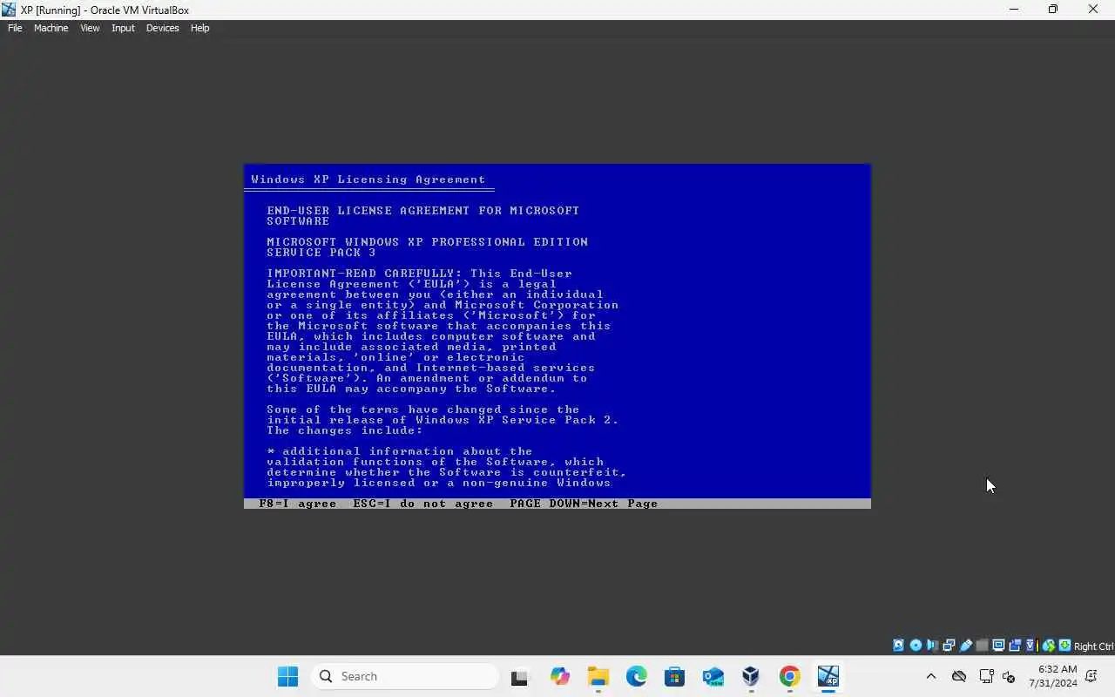Open the clock showing 6:32 AM
This screenshot has height=697, width=1115.
click(x=1053, y=676)
